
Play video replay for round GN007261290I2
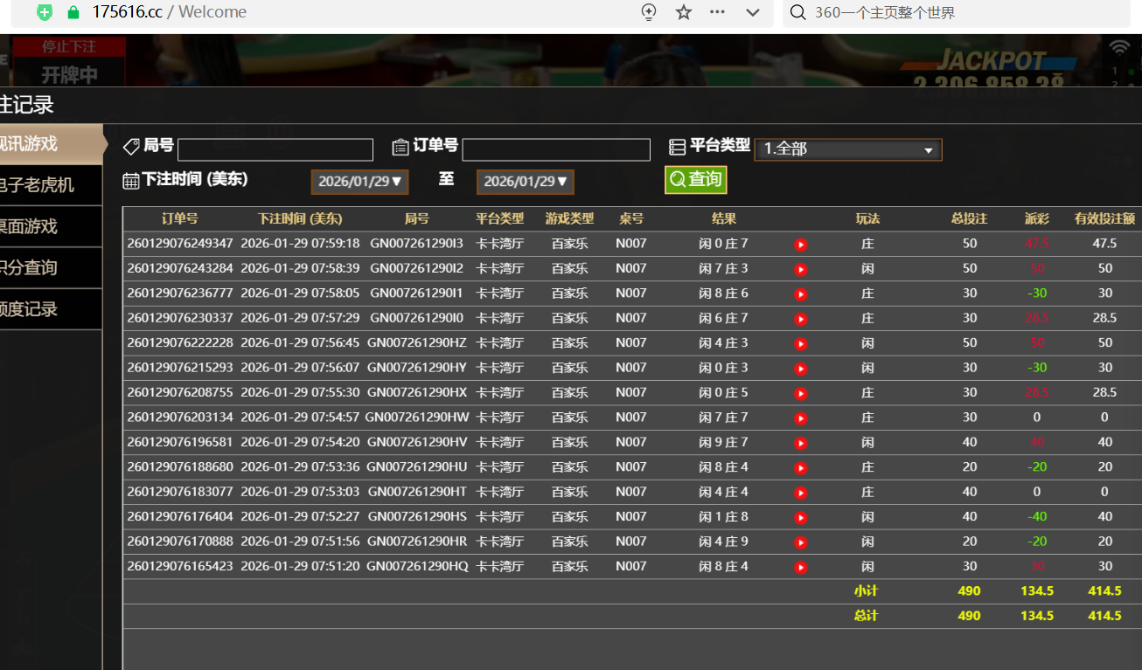coord(800,269)
